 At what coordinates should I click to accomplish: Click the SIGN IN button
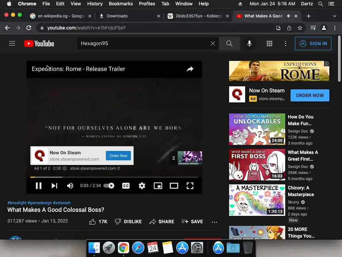coord(313,44)
